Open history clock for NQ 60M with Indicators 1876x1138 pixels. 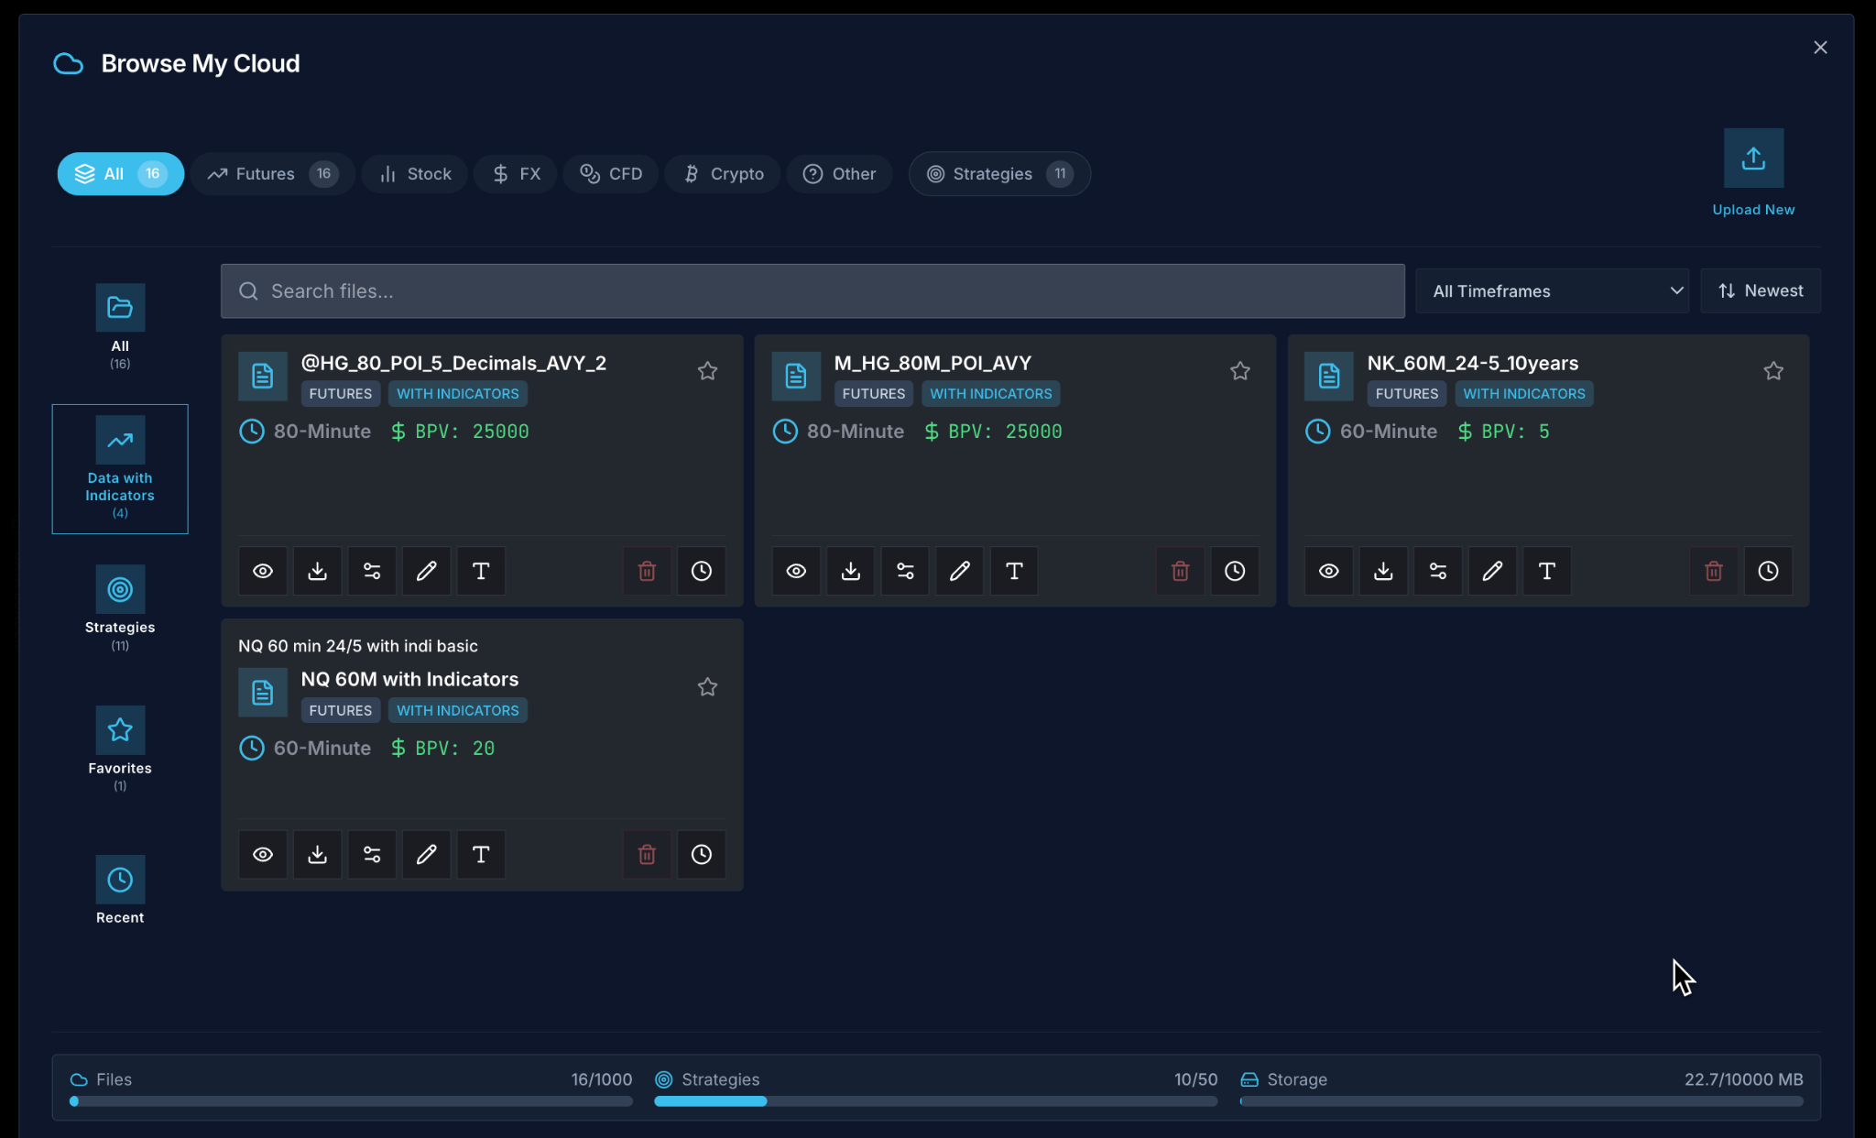[702, 854]
